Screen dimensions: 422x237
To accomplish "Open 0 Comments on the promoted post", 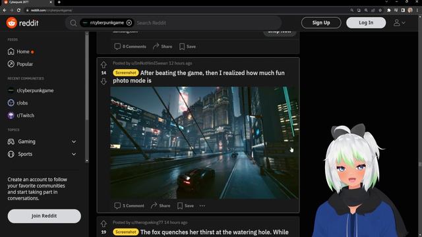I will click(x=131, y=47).
